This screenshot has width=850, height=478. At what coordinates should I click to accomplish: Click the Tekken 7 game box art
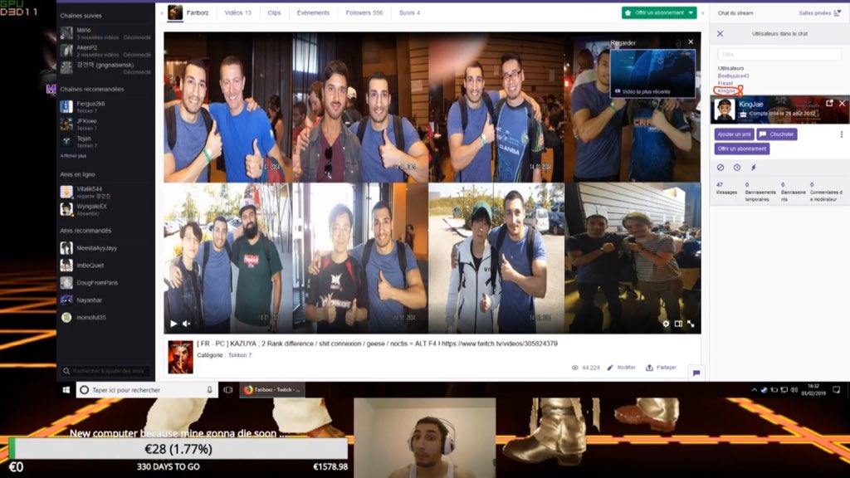pyautogui.click(x=180, y=357)
